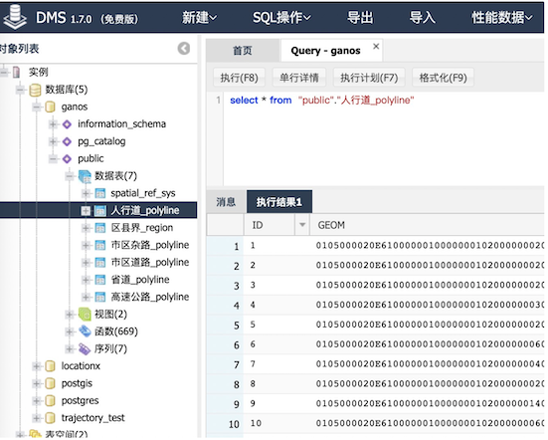Image resolution: width=548 pixels, height=440 pixels.
Task: Click the ganos database icon
Action: point(51,107)
